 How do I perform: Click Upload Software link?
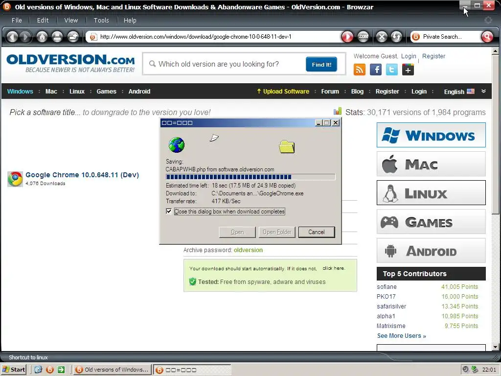[x=283, y=92]
